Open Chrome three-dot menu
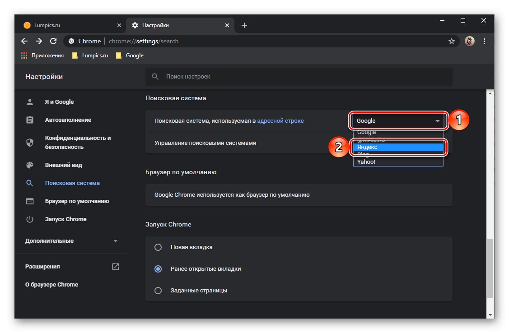Screen dimensions: 509x333 click(485, 41)
